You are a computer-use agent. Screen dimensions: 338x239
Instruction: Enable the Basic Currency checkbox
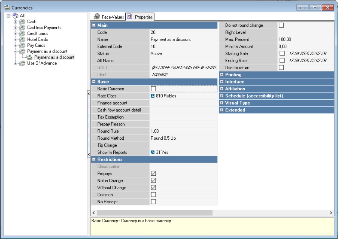[x=153, y=89]
